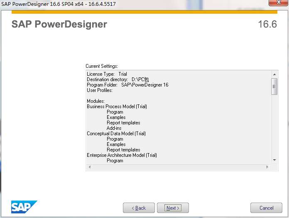Click the vertical scrollbar thumb in settings
The width and height of the screenshot is (289, 218).
(274, 87)
